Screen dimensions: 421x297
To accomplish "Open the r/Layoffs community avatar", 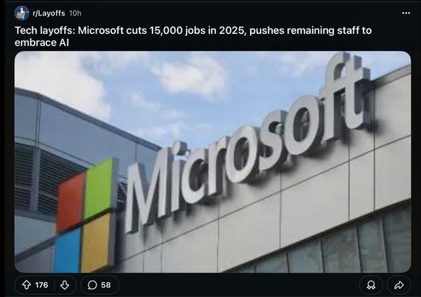I will pos(21,13).
